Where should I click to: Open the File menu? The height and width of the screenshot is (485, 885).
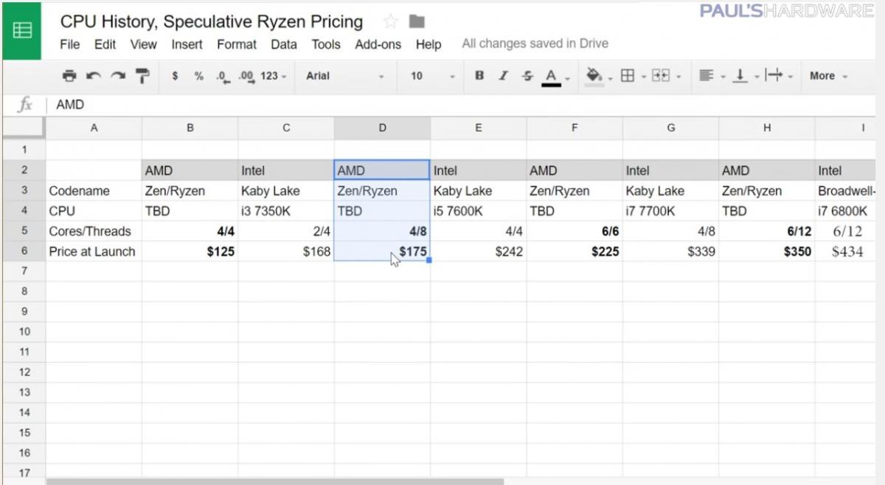tap(70, 44)
